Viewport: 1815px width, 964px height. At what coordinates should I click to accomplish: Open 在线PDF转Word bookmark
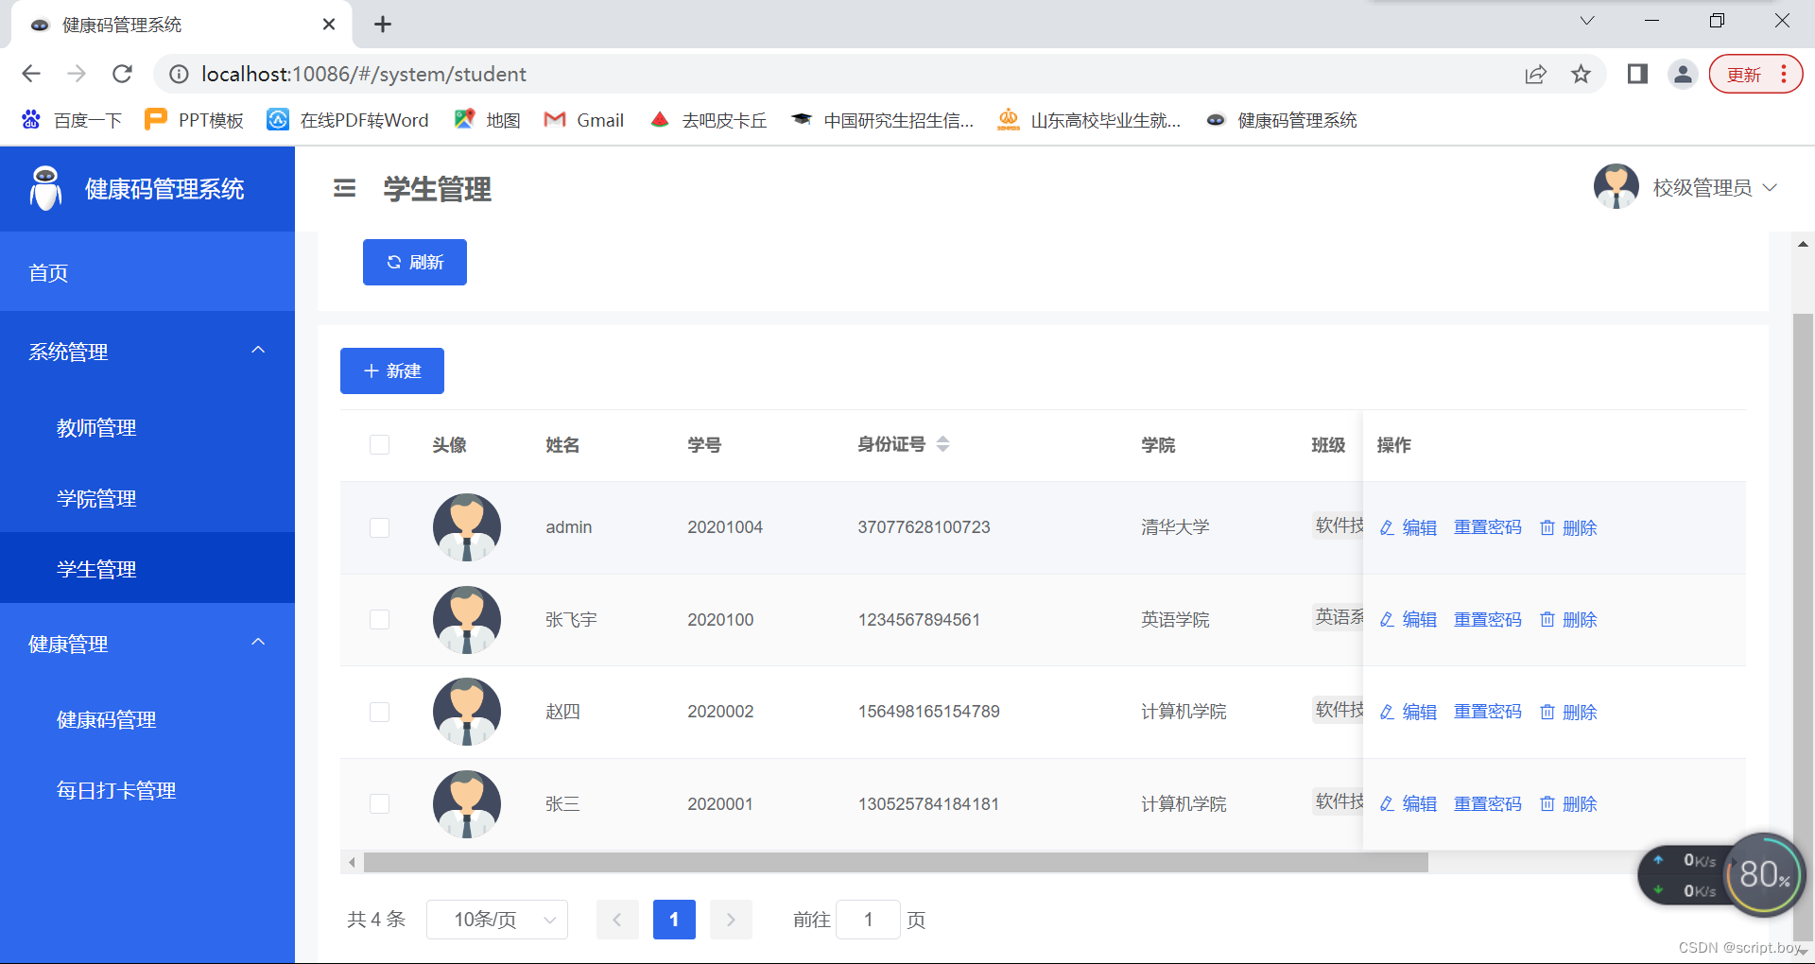pos(347,120)
